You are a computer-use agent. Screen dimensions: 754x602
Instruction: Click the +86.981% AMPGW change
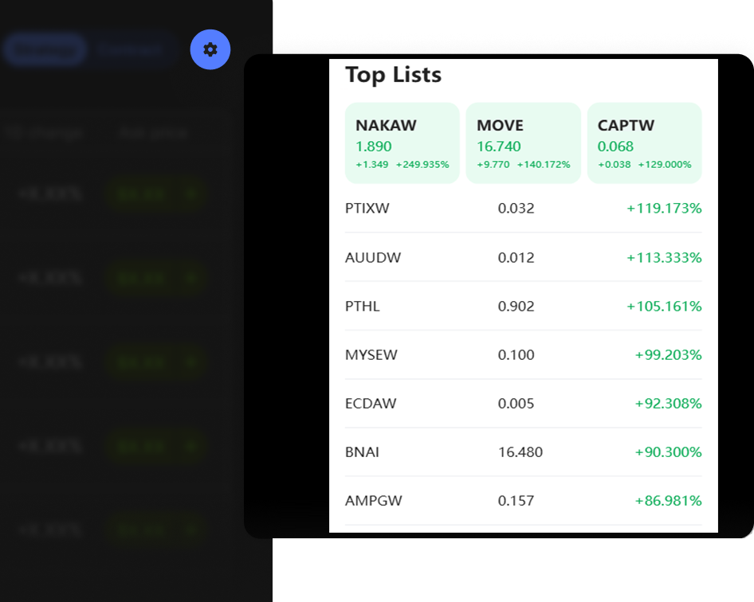[667, 501]
